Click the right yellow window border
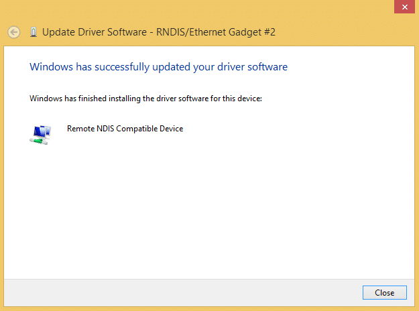 [x=416, y=168]
